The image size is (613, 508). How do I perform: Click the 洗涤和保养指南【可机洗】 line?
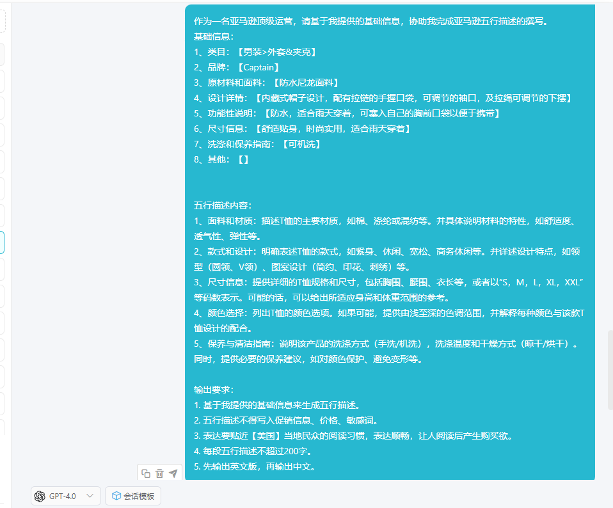point(258,144)
